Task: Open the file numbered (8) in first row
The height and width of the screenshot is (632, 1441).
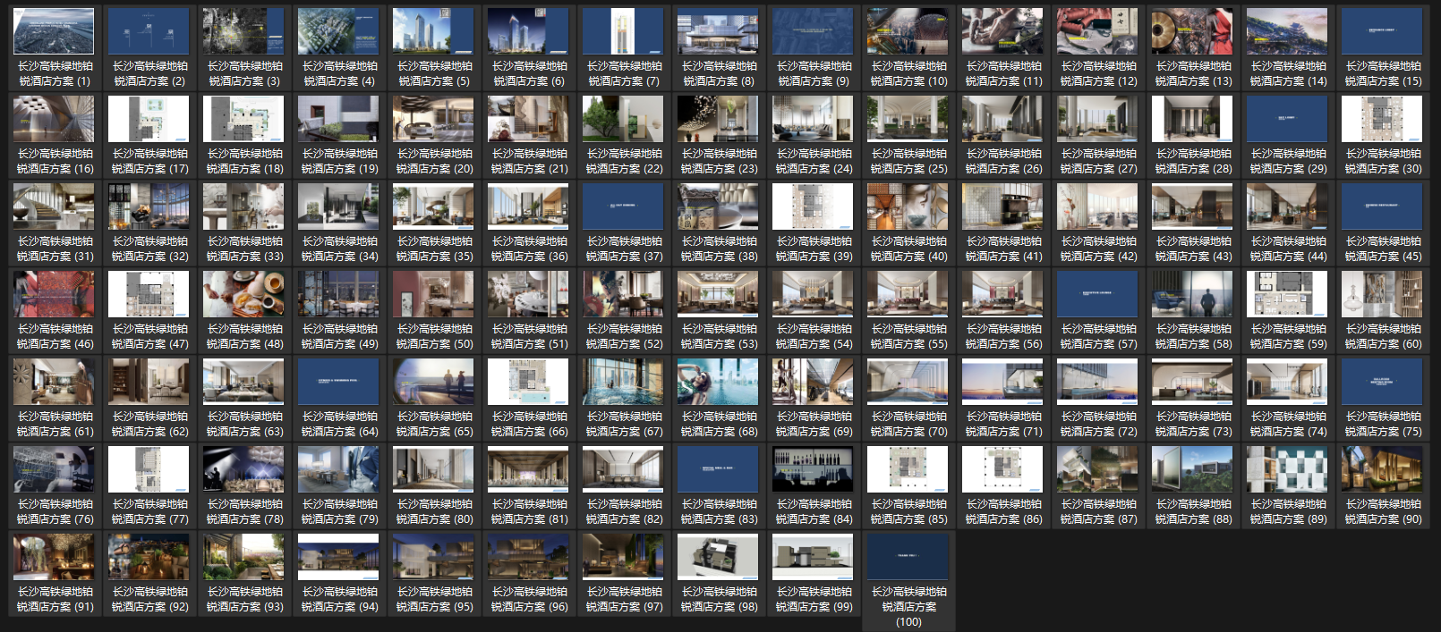Action: (719, 32)
